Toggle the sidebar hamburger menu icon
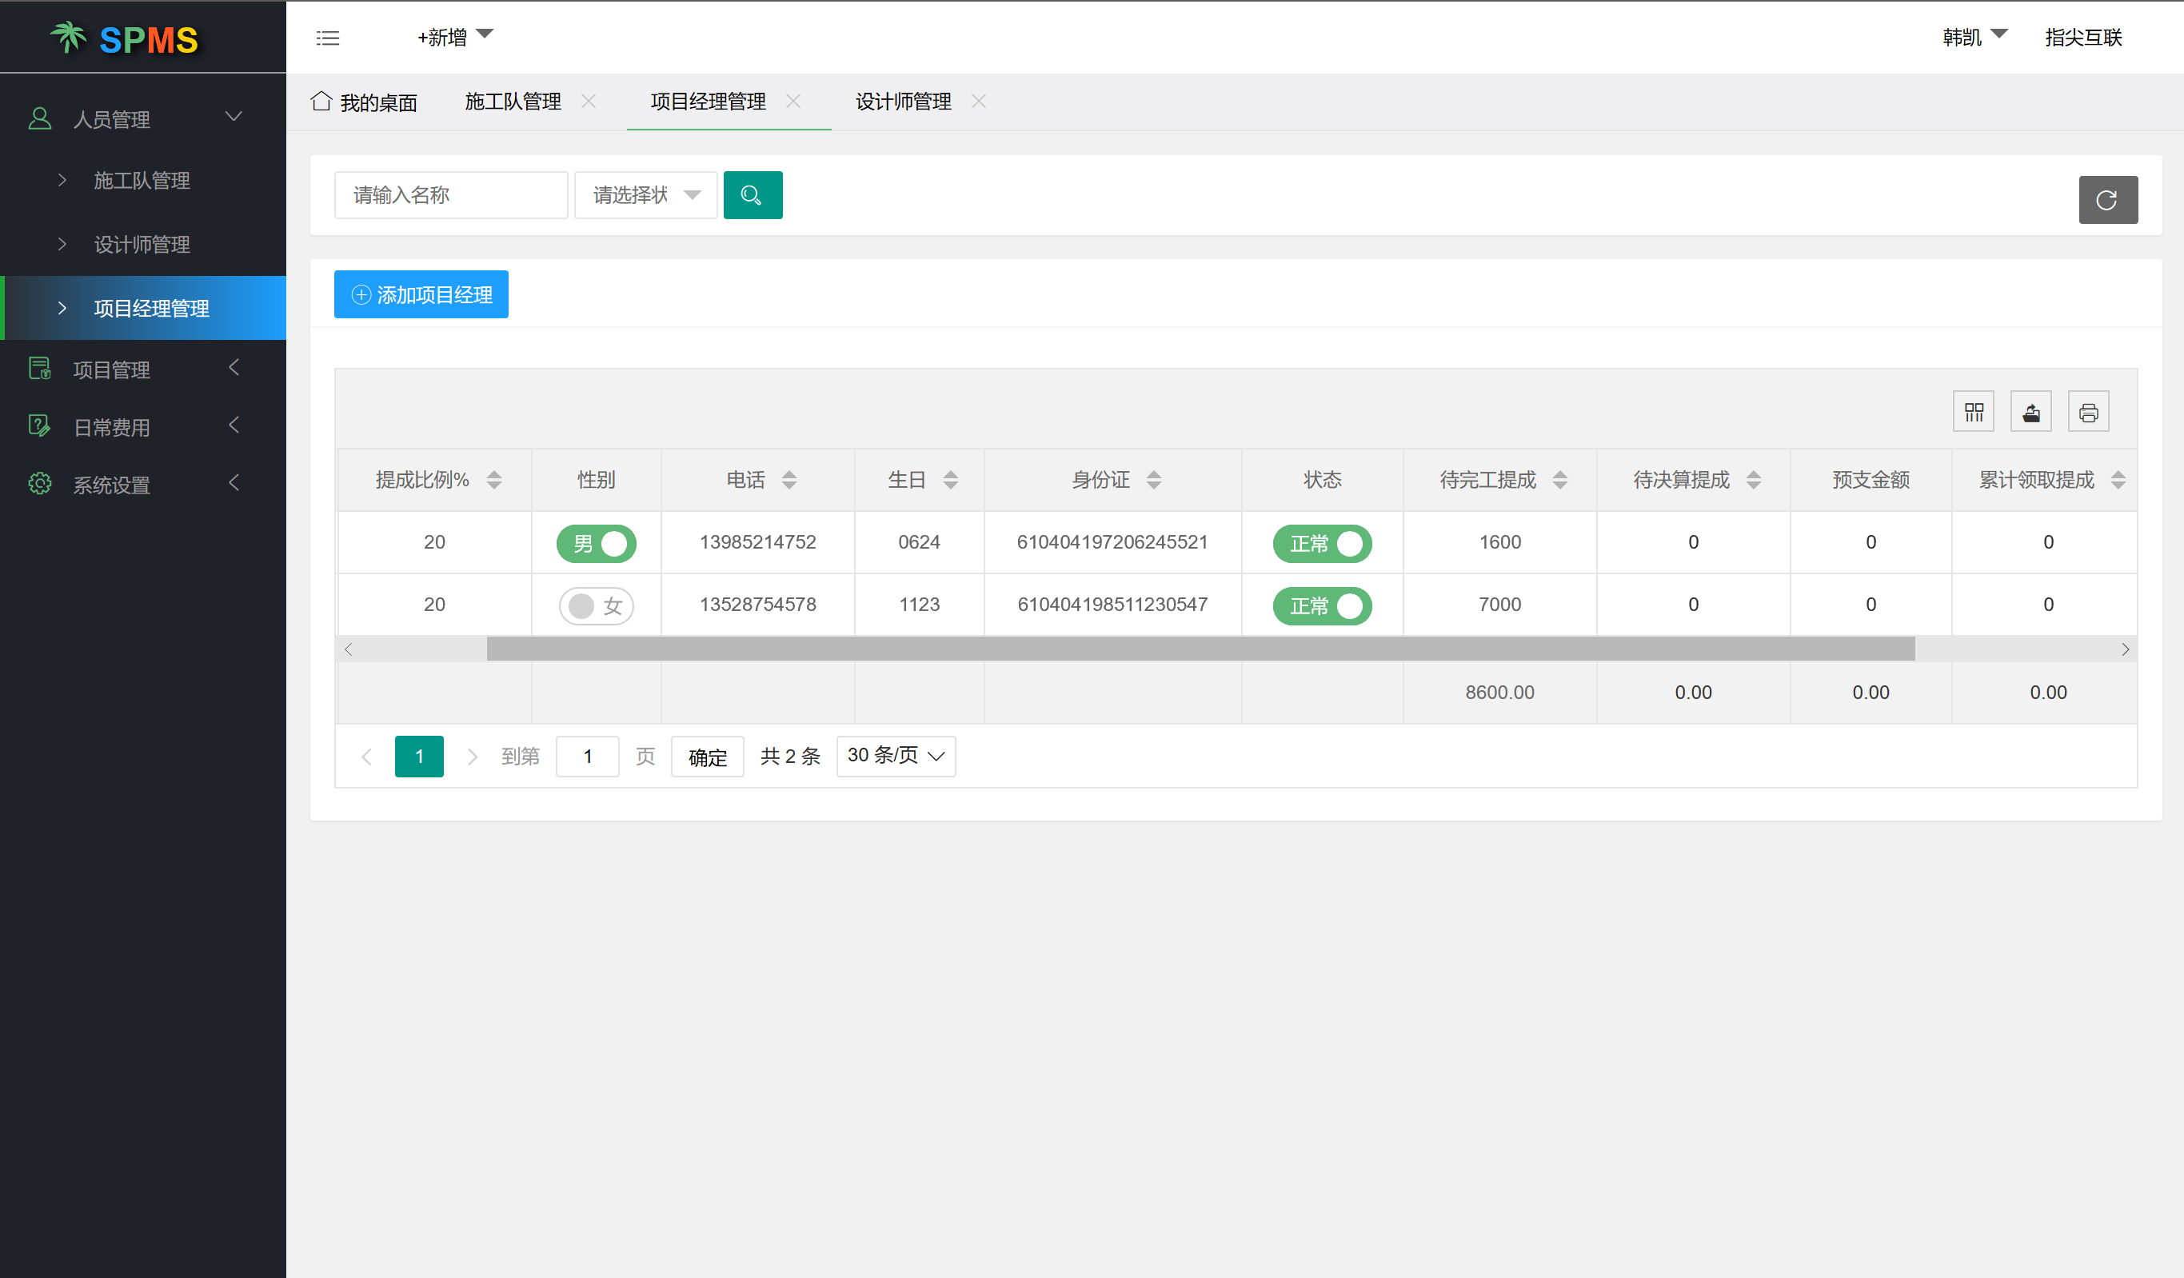 click(x=328, y=38)
